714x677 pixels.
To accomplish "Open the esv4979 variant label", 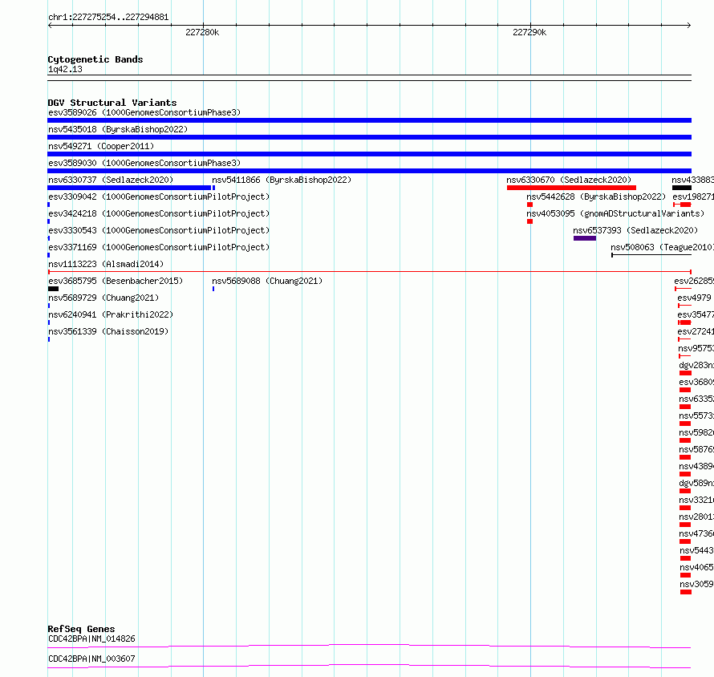I will click(694, 298).
